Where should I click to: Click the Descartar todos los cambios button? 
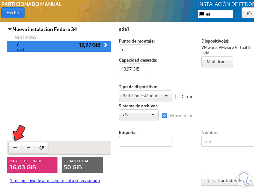(x=228, y=180)
